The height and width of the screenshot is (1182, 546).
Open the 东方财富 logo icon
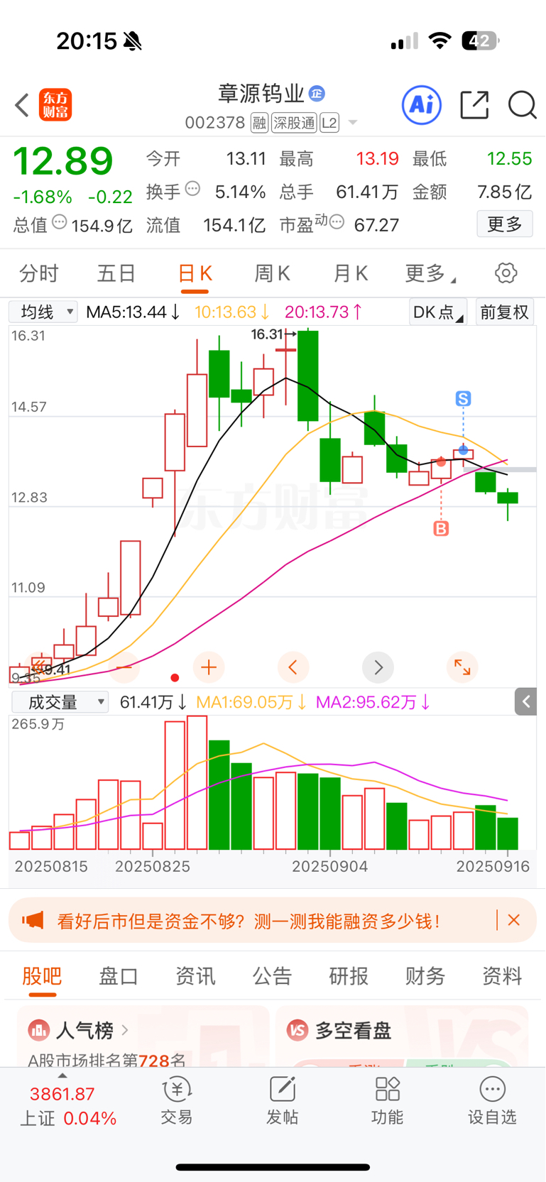click(55, 105)
